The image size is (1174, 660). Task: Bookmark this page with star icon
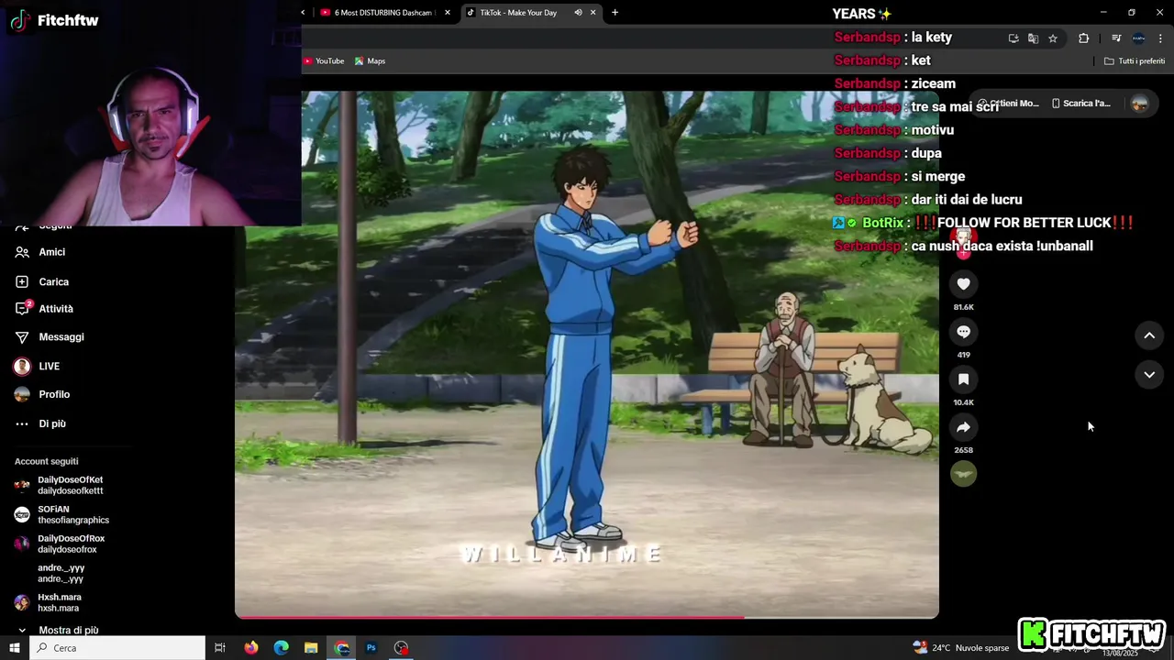[1053, 38]
